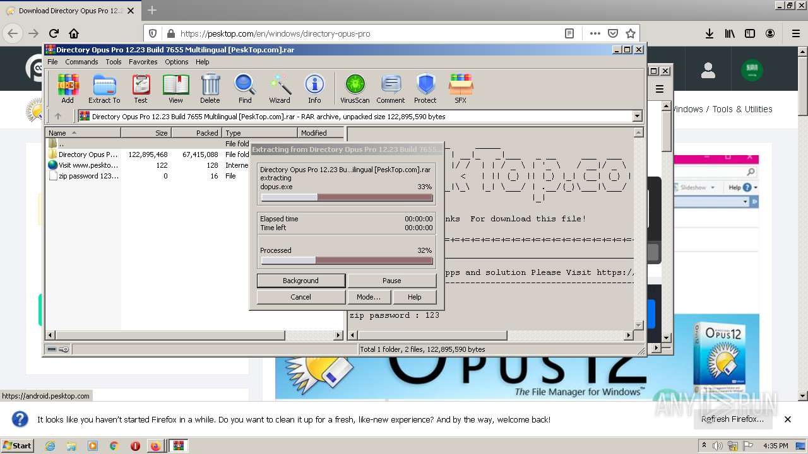The width and height of the screenshot is (808, 454).
Task: Click the green flag language icon
Action: point(752,70)
